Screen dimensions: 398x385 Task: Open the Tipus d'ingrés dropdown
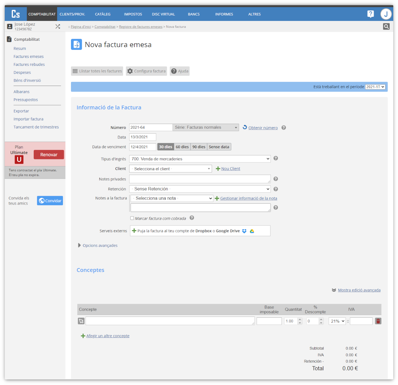(x=200, y=159)
